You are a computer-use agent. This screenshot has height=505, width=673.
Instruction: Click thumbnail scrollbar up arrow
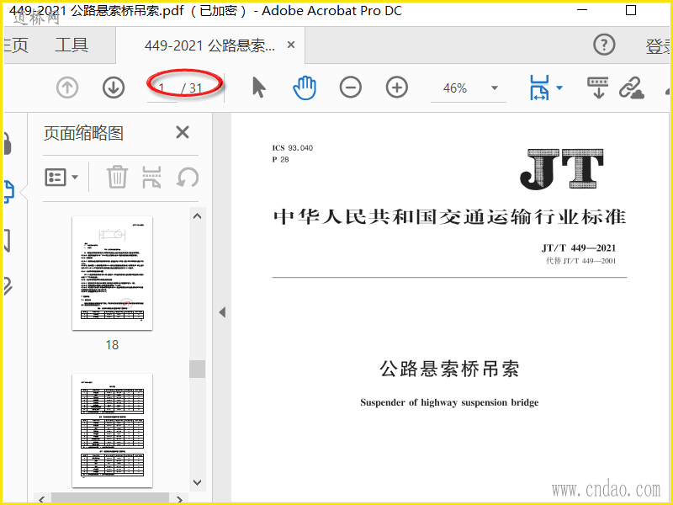click(198, 216)
